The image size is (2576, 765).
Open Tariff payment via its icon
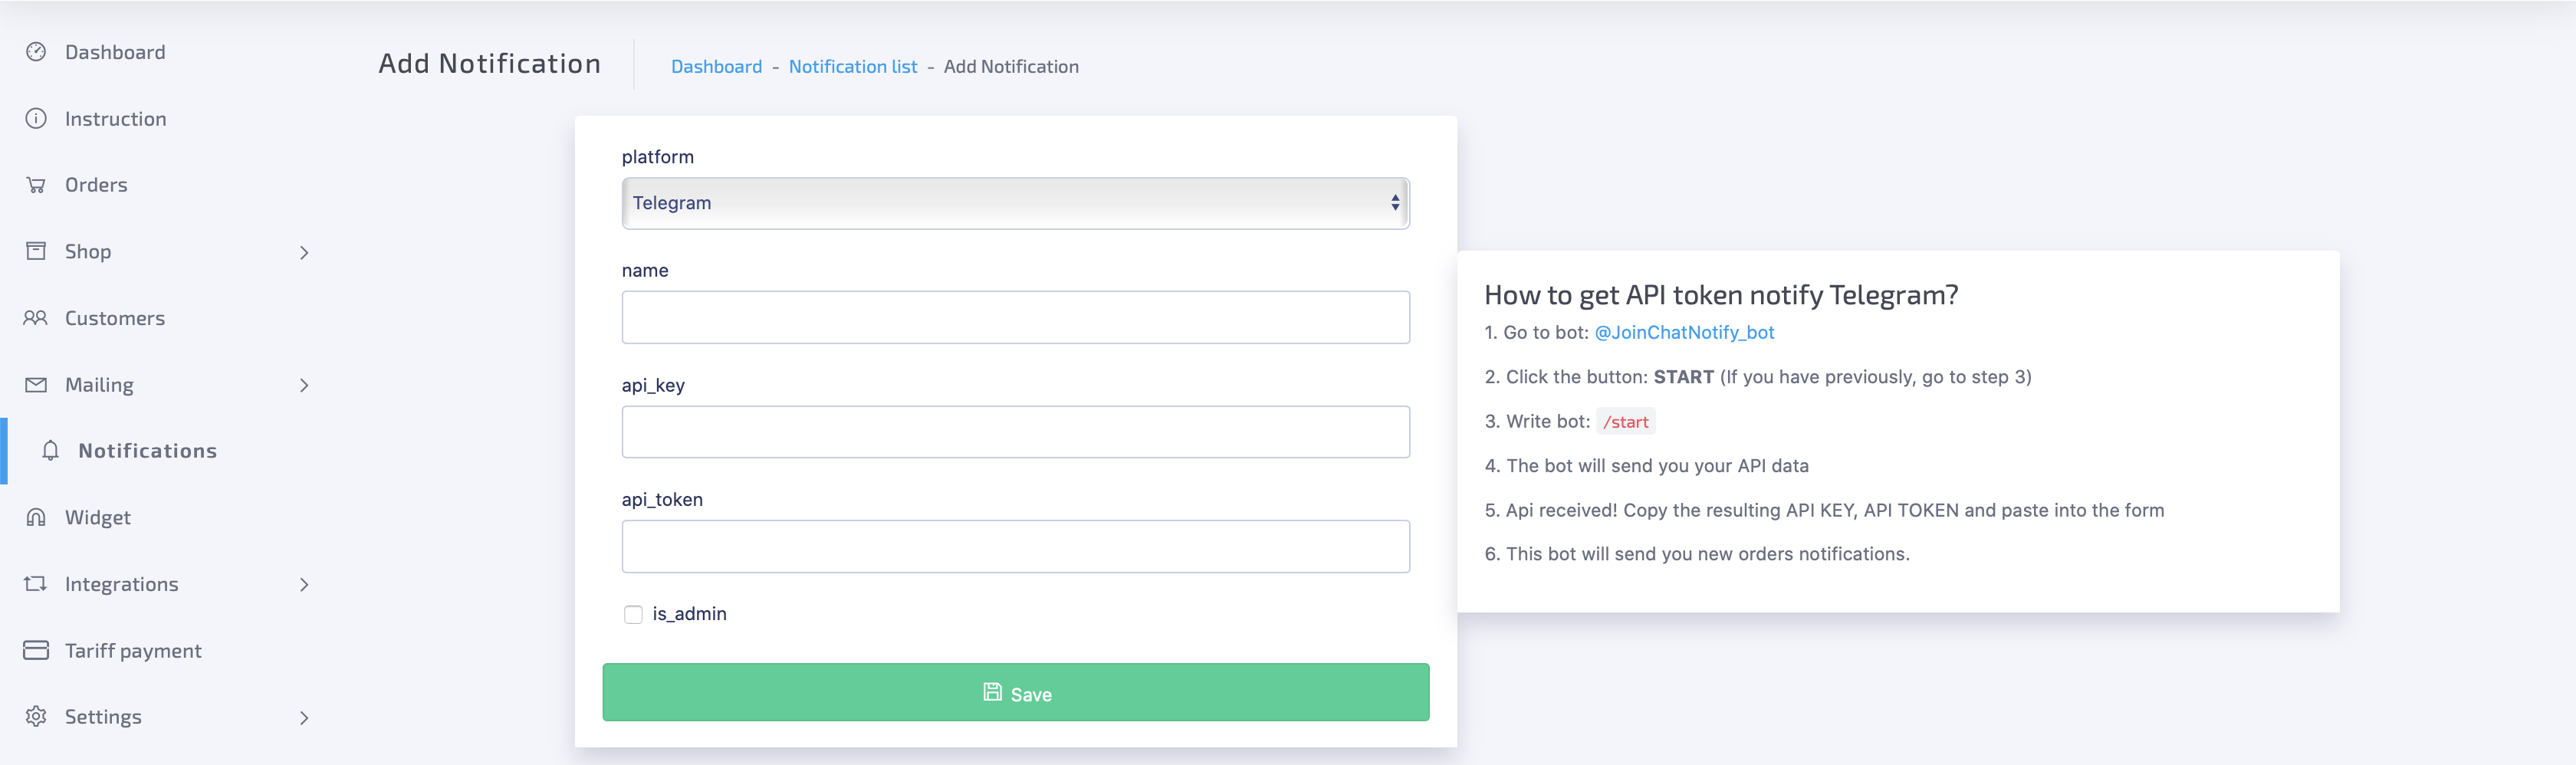[36, 649]
